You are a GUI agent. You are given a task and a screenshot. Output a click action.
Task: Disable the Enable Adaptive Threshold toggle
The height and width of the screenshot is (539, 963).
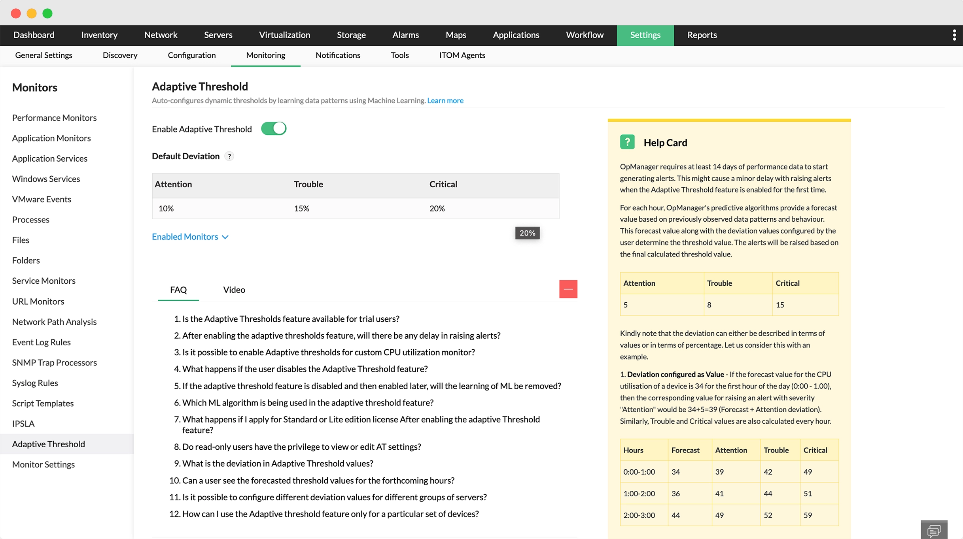[274, 129]
